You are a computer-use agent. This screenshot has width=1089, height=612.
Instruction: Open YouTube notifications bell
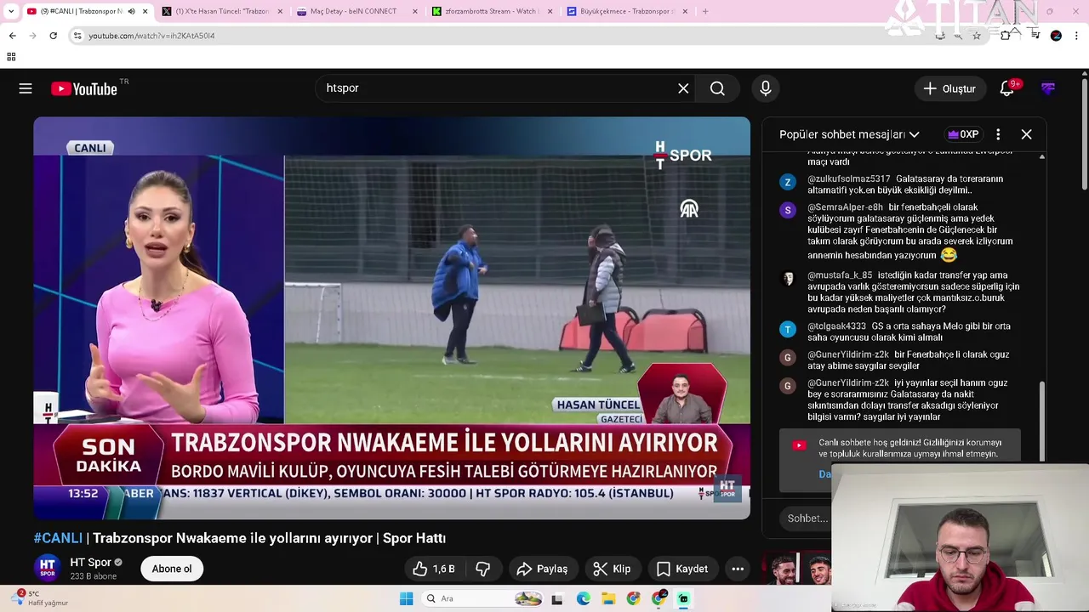[x=1007, y=88]
